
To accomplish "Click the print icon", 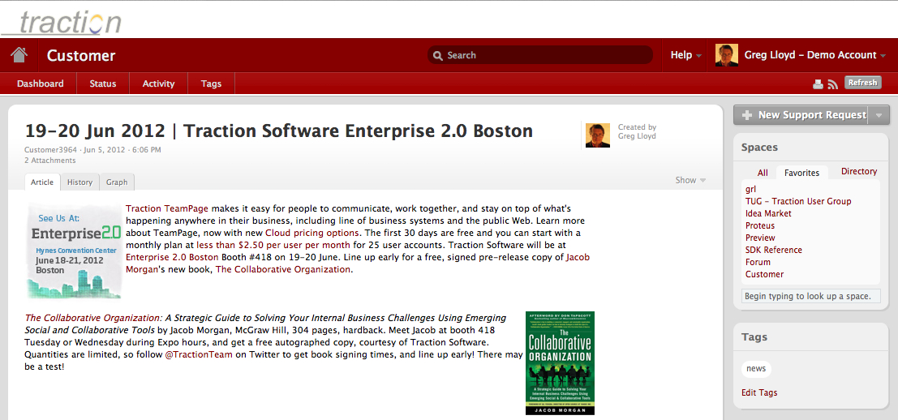I will coord(818,84).
